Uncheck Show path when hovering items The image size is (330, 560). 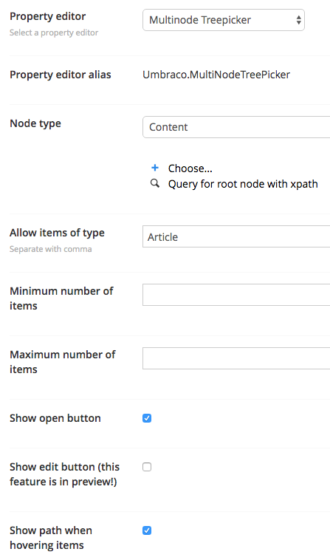[147, 530]
